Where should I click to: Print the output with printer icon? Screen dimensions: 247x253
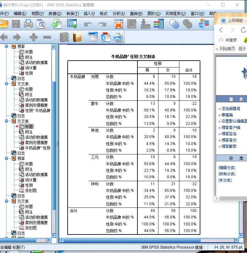coord(28,24)
